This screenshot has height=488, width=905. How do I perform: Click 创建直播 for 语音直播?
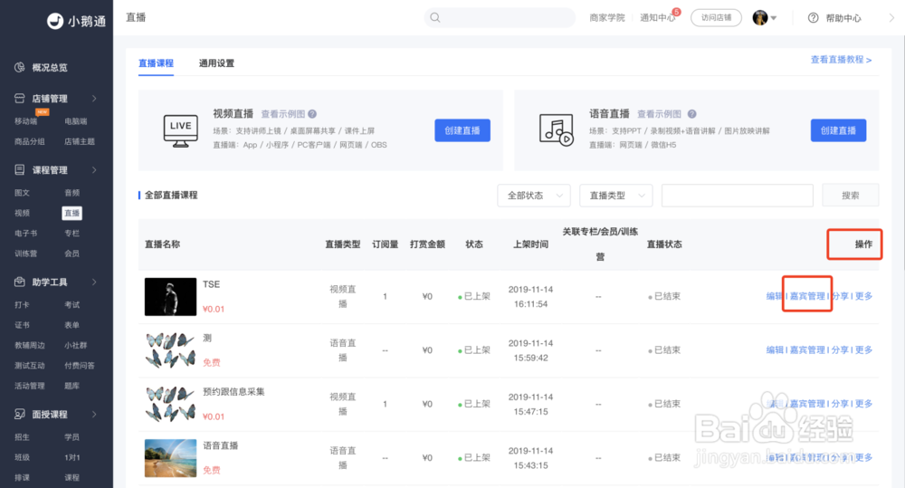coord(839,130)
